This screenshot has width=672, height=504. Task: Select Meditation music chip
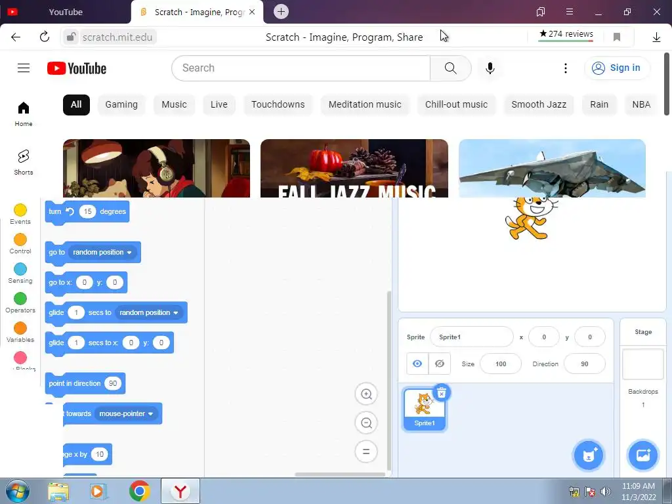(x=365, y=104)
